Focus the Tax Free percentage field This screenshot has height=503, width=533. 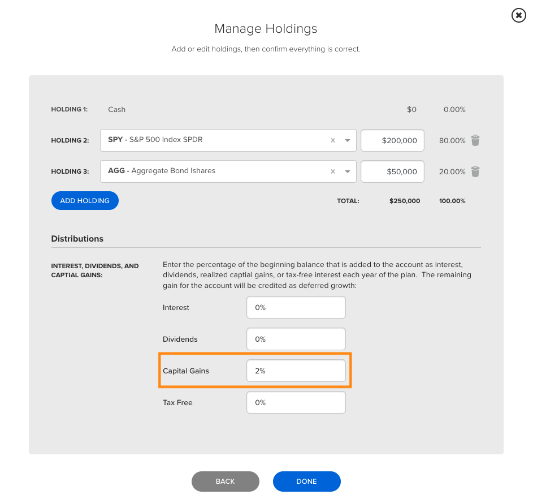pos(296,402)
